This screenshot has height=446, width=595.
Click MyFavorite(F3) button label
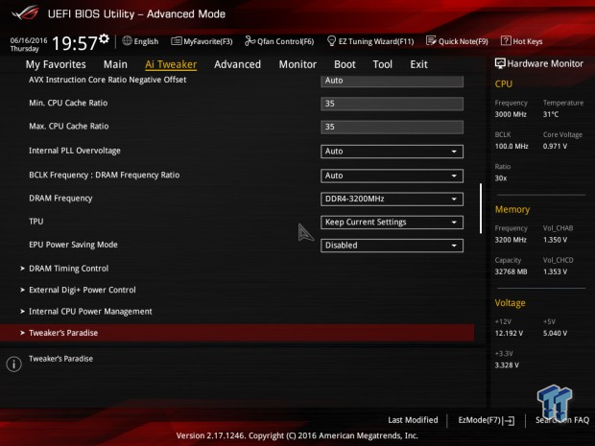(x=207, y=41)
